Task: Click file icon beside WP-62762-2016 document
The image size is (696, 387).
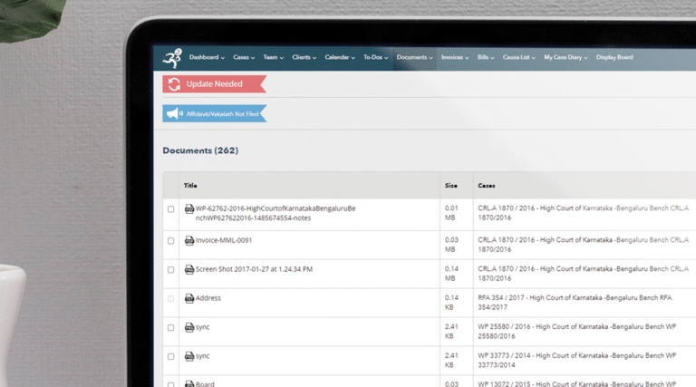Action: tap(189, 208)
